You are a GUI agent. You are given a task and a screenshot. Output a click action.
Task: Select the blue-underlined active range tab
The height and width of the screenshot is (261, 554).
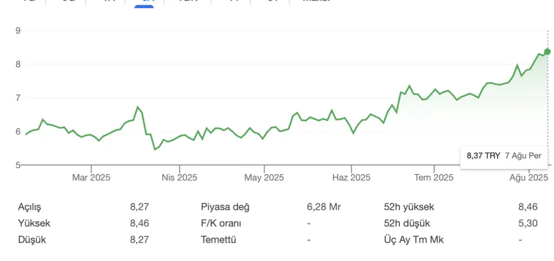tap(144, 2)
